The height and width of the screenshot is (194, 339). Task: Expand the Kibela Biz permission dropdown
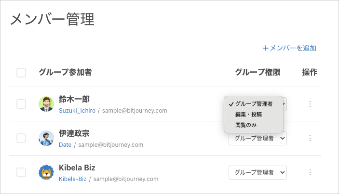click(x=258, y=172)
